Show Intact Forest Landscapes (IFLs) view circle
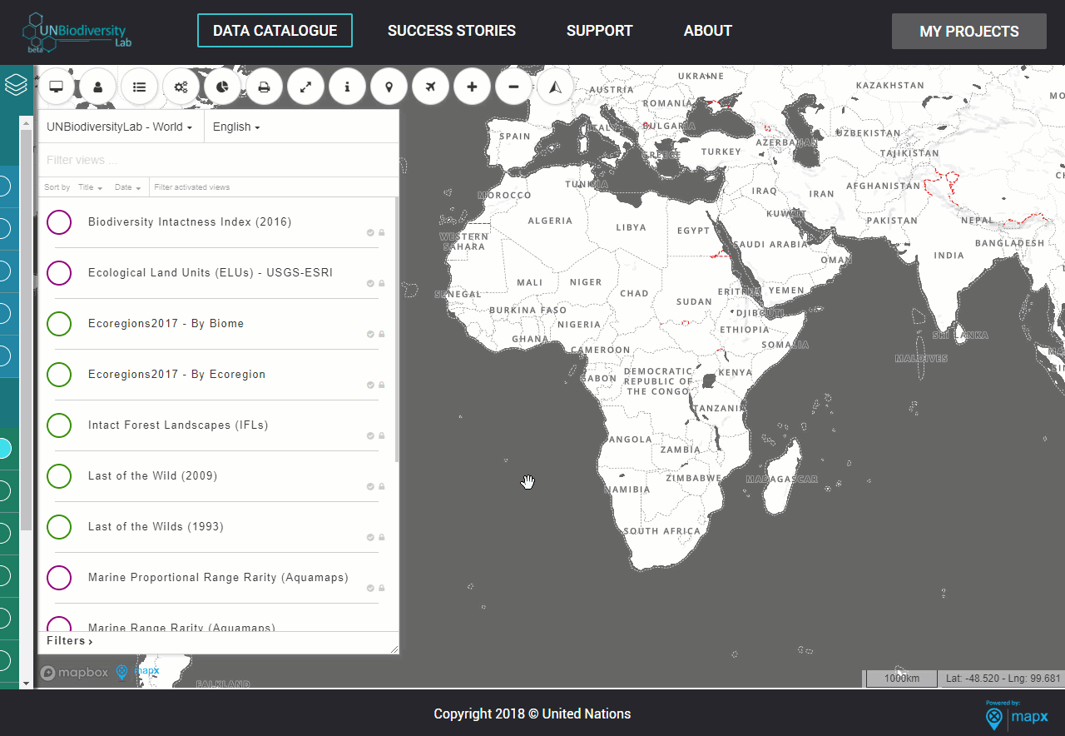The height and width of the screenshot is (736, 1065). pyautogui.click(x=59, y=425)
